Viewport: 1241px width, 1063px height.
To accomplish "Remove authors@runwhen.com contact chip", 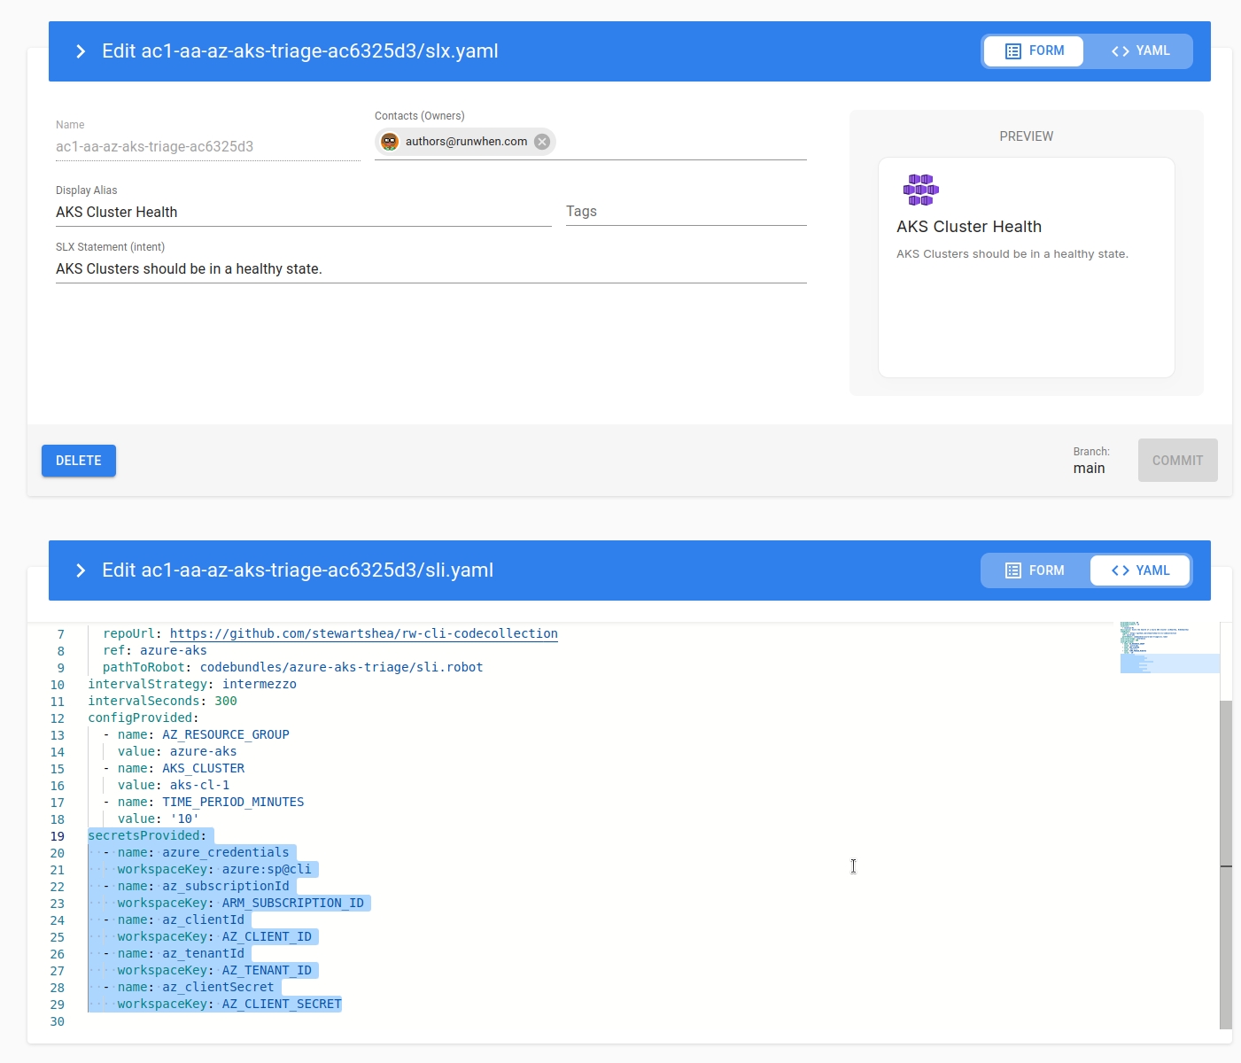I will pyautogui.click(x=542, y=142).
